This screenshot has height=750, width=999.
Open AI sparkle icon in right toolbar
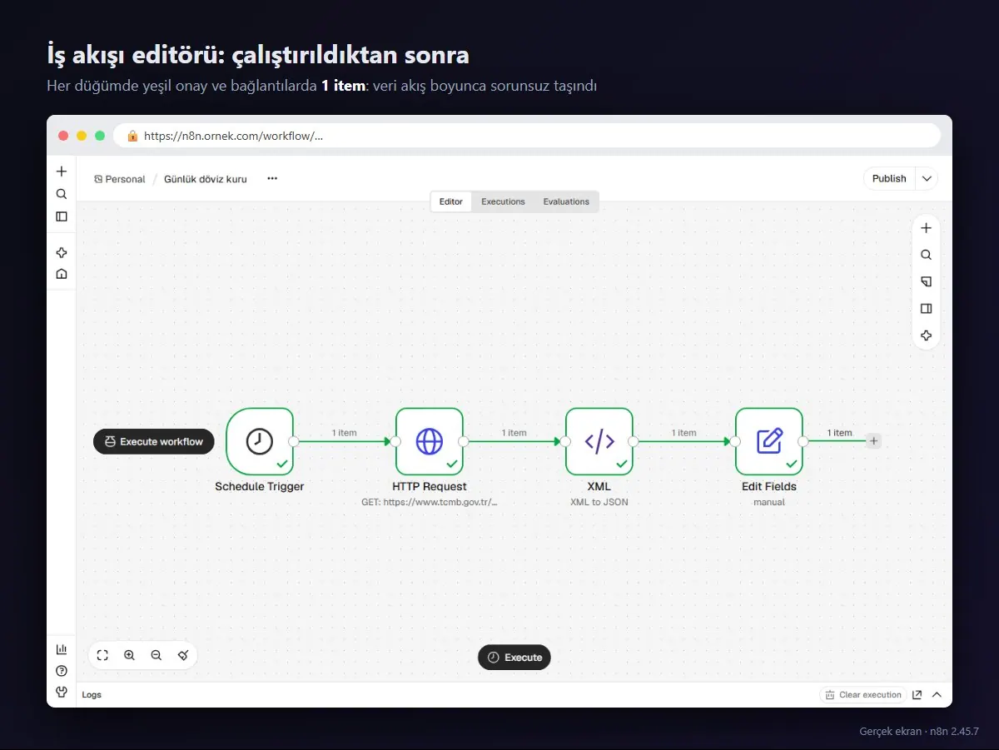tap(926, 335)
